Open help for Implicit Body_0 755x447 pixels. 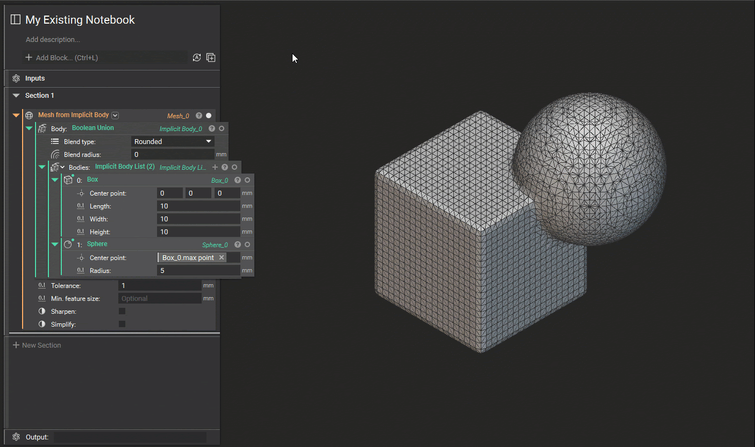coord(212,128)
